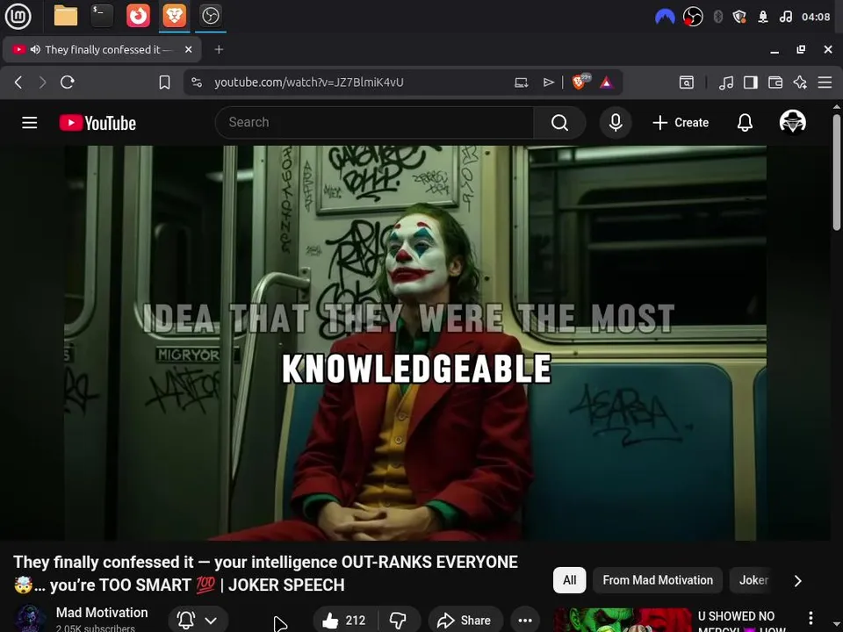
Task: Bookmark this page
Action: (164, 83)
